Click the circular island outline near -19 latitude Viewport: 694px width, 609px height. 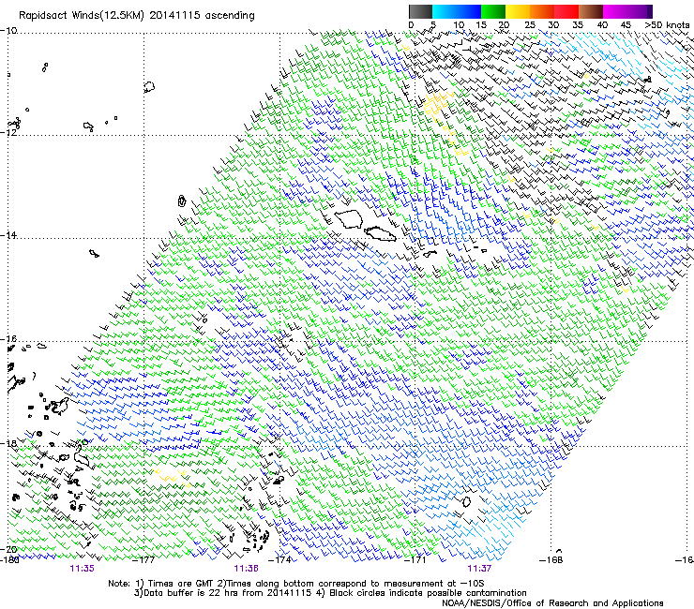point(466,501)
